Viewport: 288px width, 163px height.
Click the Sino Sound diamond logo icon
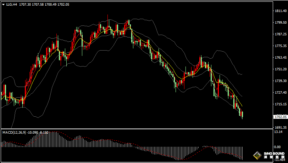(257, 155)
